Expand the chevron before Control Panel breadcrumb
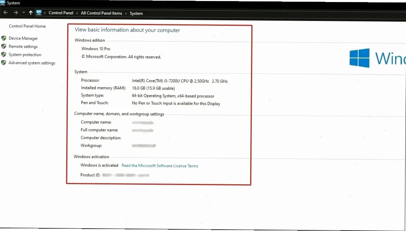This screenshot has height=231, width=406. point(45,13)
